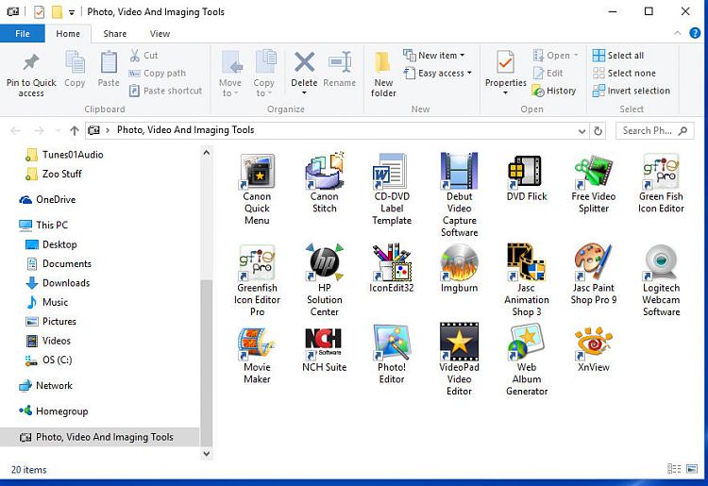Click Pin to Quick access
708x486 pixels.
tap(31, 75)
